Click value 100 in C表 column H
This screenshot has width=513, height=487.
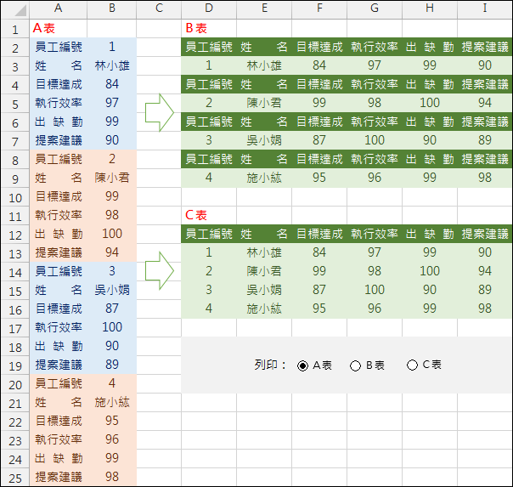click(430, 271)
